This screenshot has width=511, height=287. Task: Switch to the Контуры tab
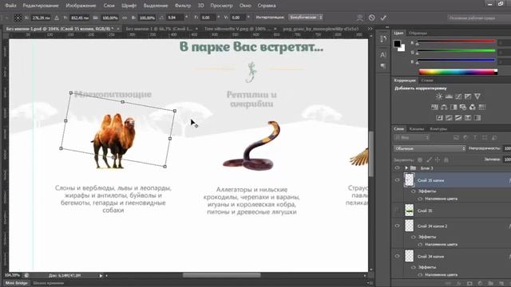[x=438, y=129]
